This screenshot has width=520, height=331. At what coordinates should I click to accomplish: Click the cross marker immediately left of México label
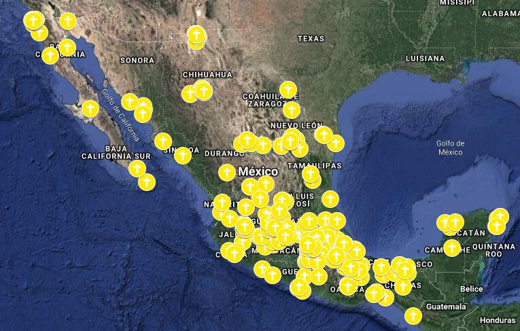coord(227,173)
